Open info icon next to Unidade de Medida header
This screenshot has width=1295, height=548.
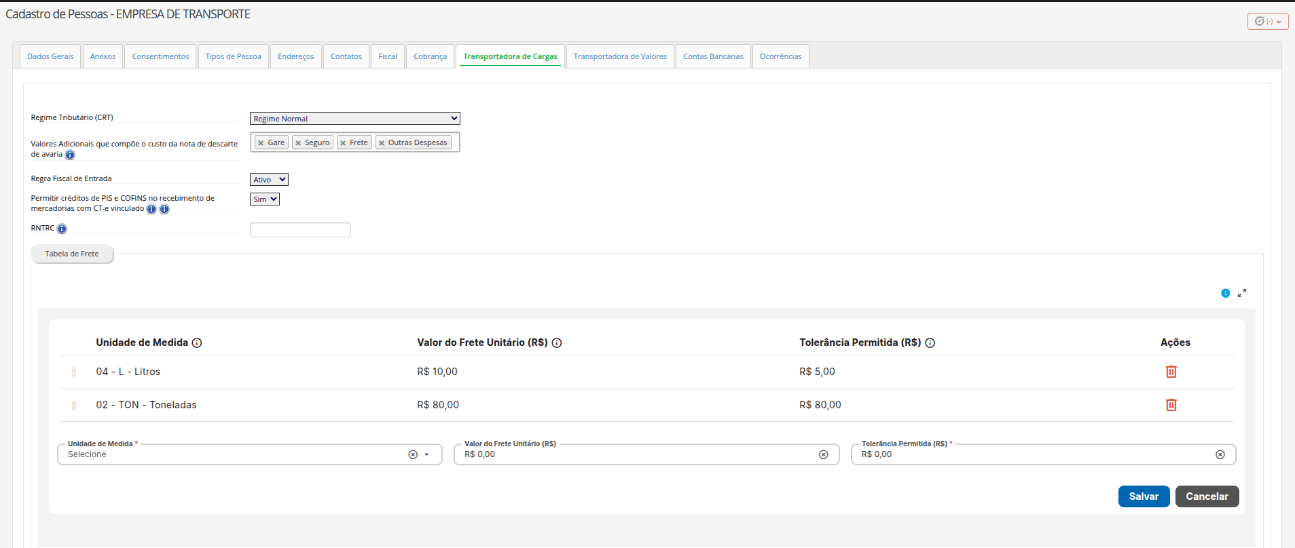[197, 343]
